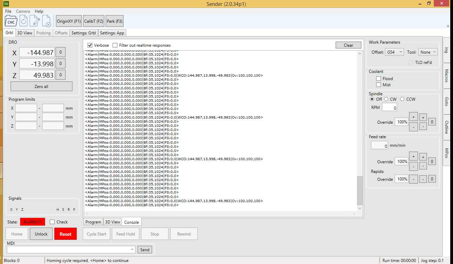Zero the X axis DRO value

(x=60, y=53)
